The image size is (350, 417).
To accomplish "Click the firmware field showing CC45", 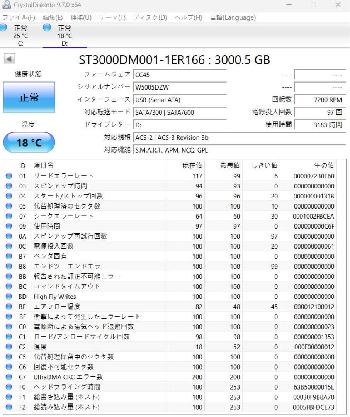I will [180, 75].
